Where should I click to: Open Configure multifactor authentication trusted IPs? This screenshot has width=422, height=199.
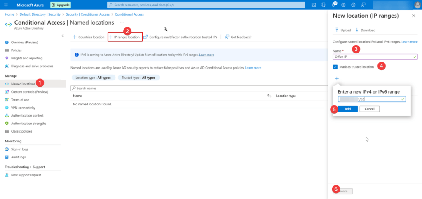(x=180, y=37)
